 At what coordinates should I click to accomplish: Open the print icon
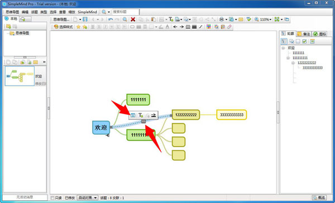pyautogui.click(x=222, y=20)
